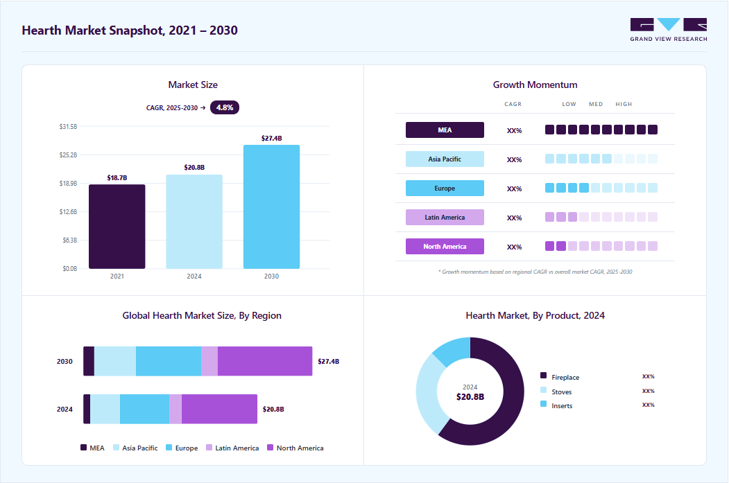Click the North America momentum indicator squares
The image size is (729, 483).
coord(601,246)
